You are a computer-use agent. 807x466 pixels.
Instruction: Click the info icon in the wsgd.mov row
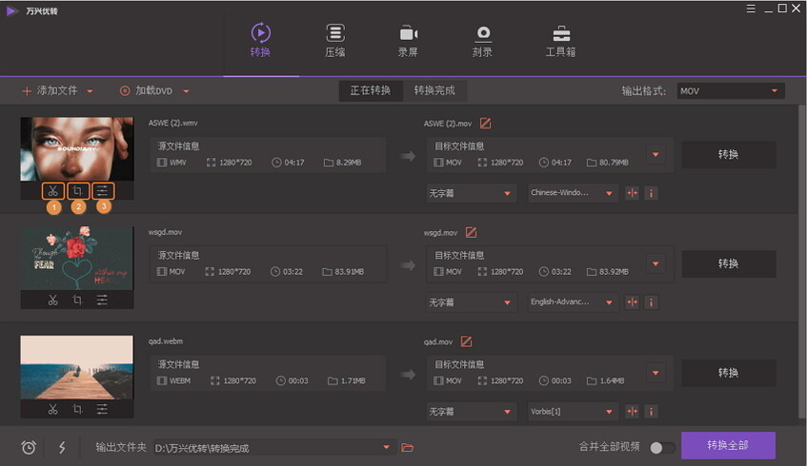pos(651,302)
